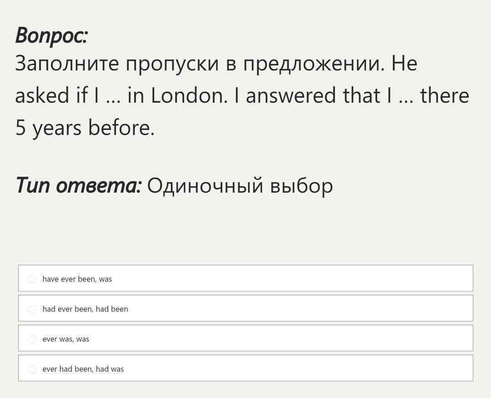Click the word 'answered' in the question

(291, 95)
